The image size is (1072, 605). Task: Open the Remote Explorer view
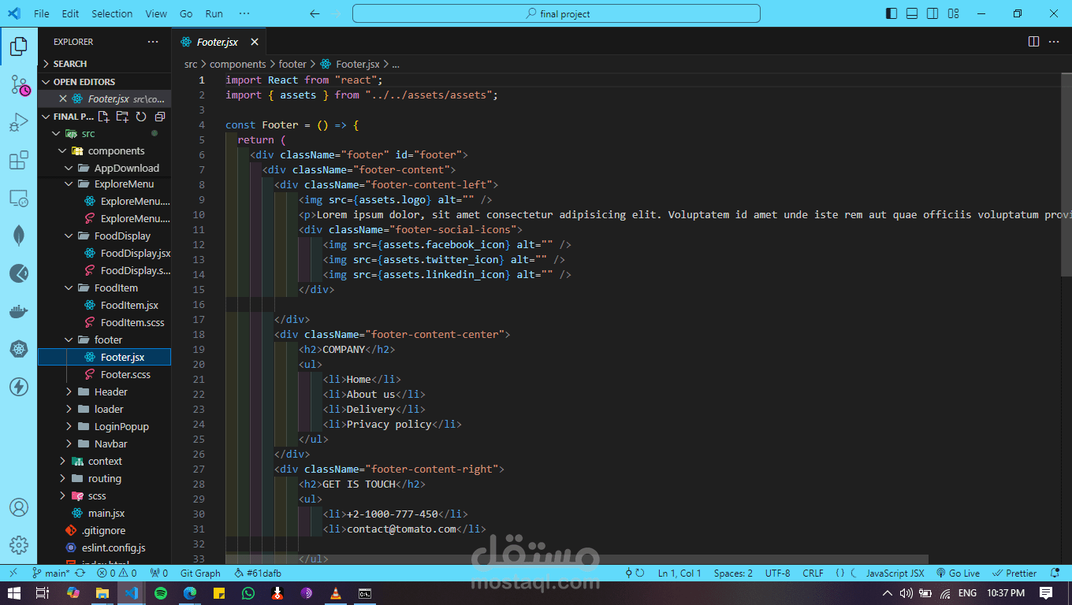18,199
